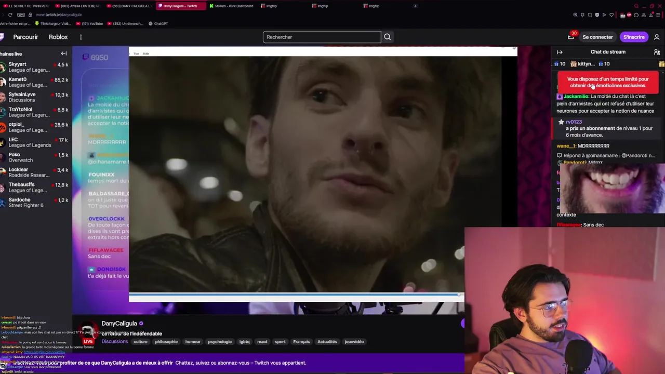Click the red limited-time emotes notification
Screen dimensions: 665x374
tap(608, 82)
